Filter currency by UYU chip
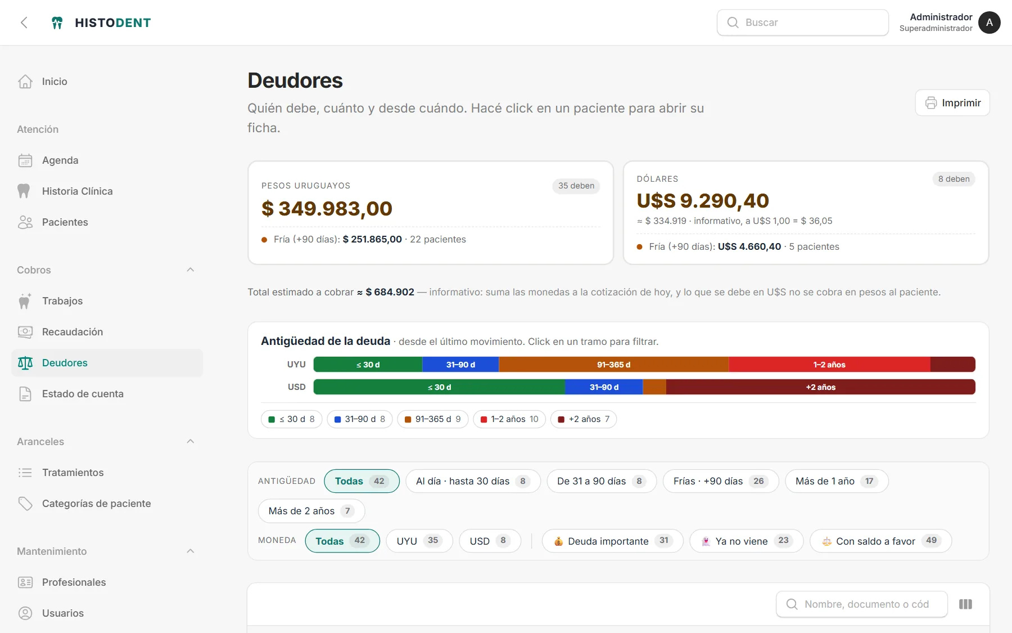1012x633 pixels. click(419, 541)
